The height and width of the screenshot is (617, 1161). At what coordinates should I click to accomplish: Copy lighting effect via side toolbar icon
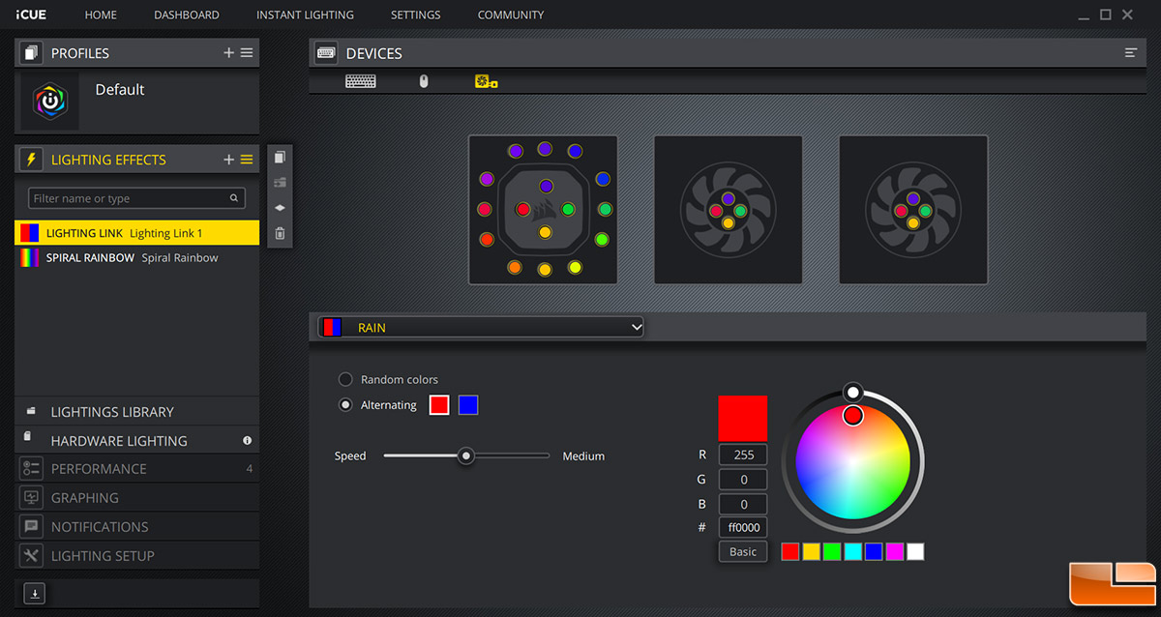coord(280,157)
